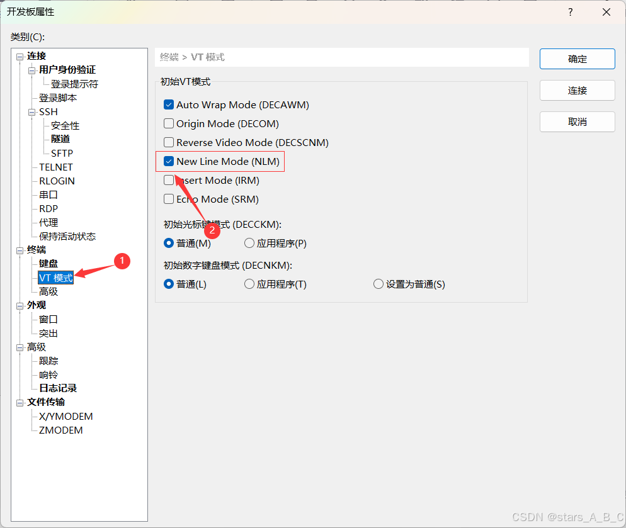Check Insert Mode (IRM)

coord(168,180)
